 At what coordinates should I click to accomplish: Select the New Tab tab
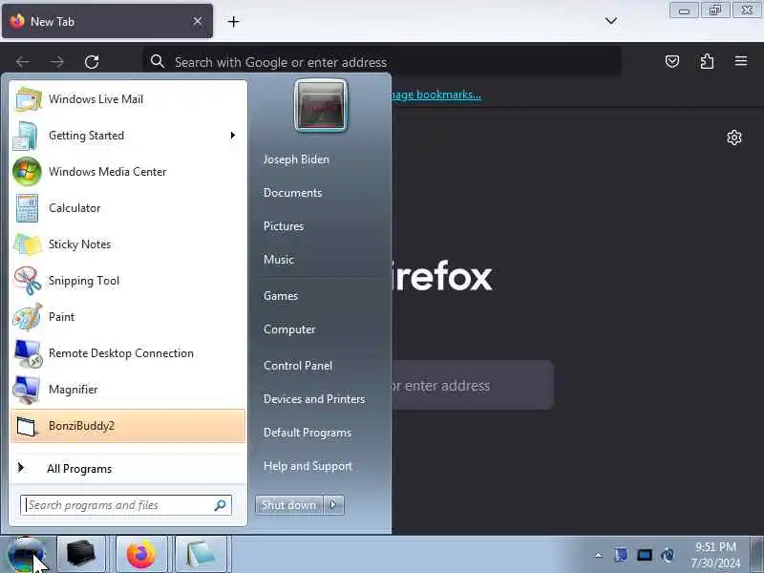click(x=107, y=21)
